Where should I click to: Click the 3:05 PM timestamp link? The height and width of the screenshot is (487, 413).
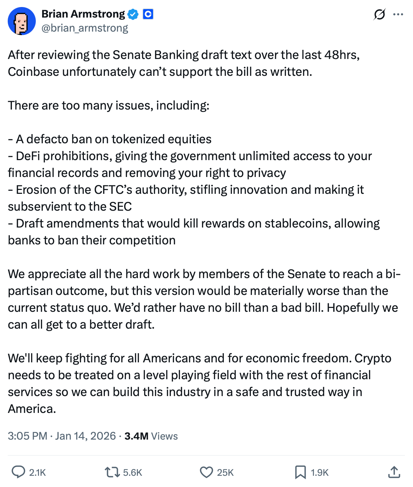[x=27, y=436]
